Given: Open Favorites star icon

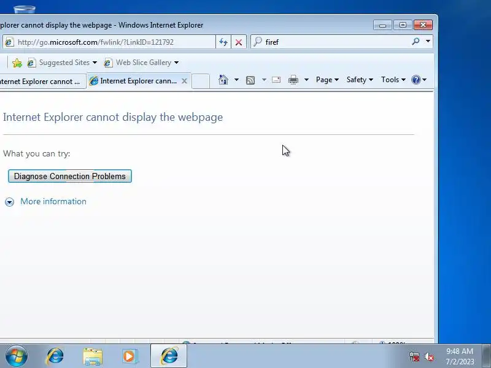Looking at the screenshot, I should point(17,63).
